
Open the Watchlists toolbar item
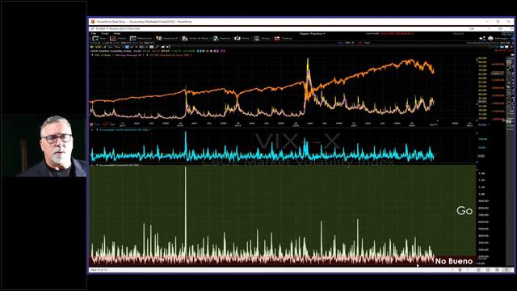pos(141,39)
